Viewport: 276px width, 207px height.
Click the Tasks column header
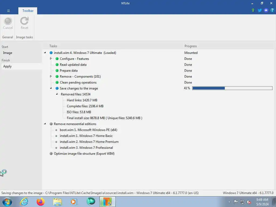coord(53,46)
